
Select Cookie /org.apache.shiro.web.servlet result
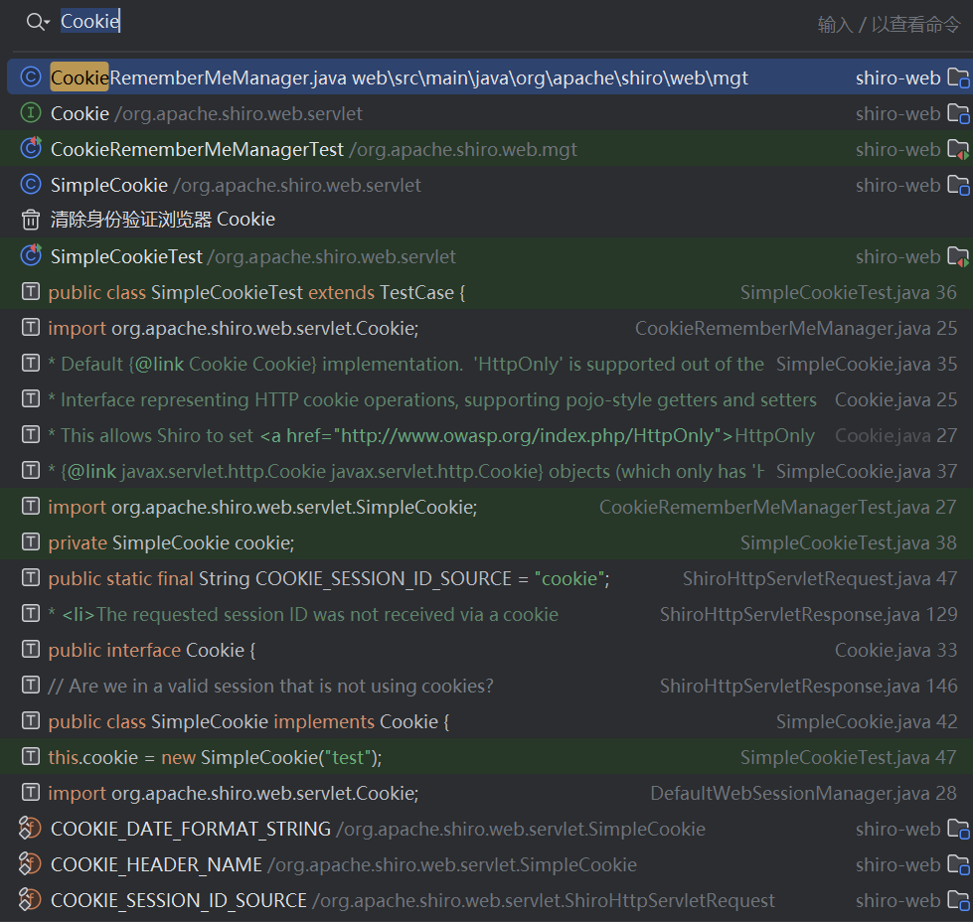[207, 113]
